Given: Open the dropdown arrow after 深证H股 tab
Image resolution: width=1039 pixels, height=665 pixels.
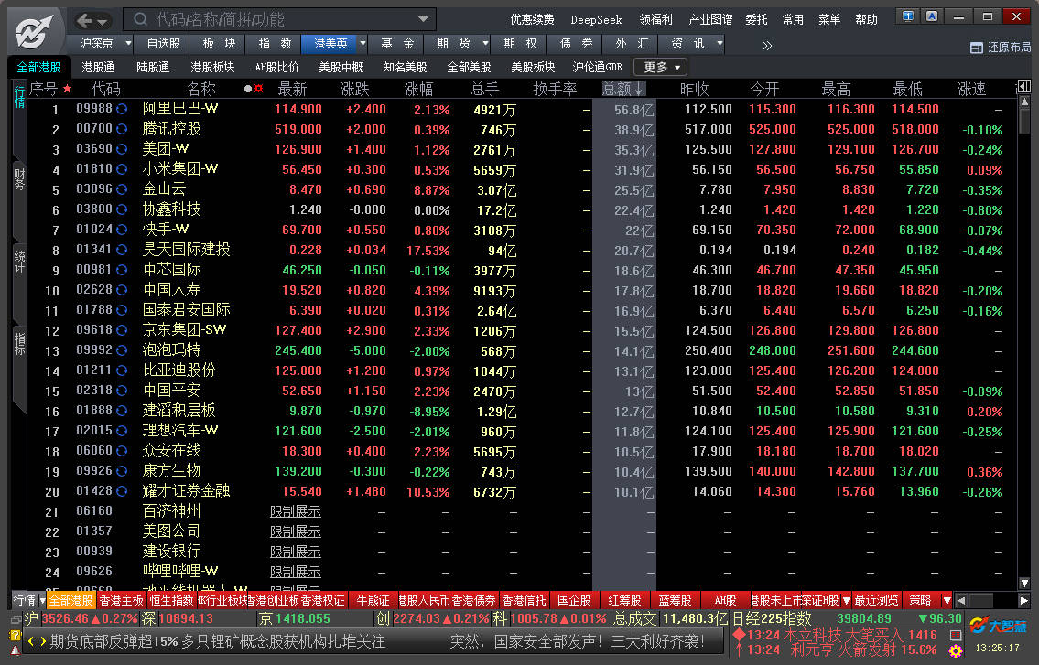Looking at the screenshot, I should coord(846,601).
